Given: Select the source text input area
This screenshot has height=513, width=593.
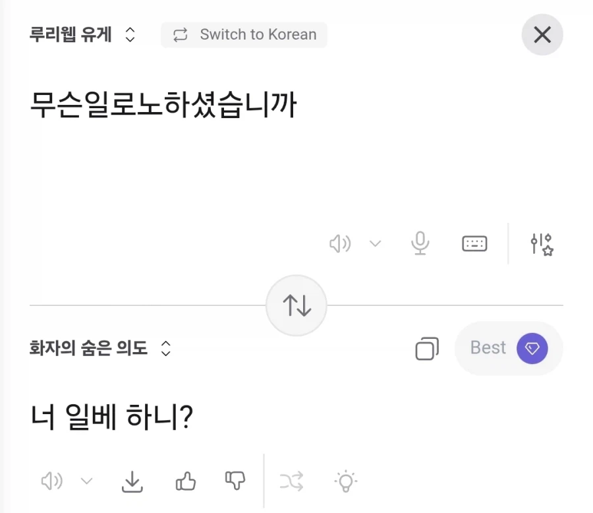Looking at the screenshot, I should 165,102.
